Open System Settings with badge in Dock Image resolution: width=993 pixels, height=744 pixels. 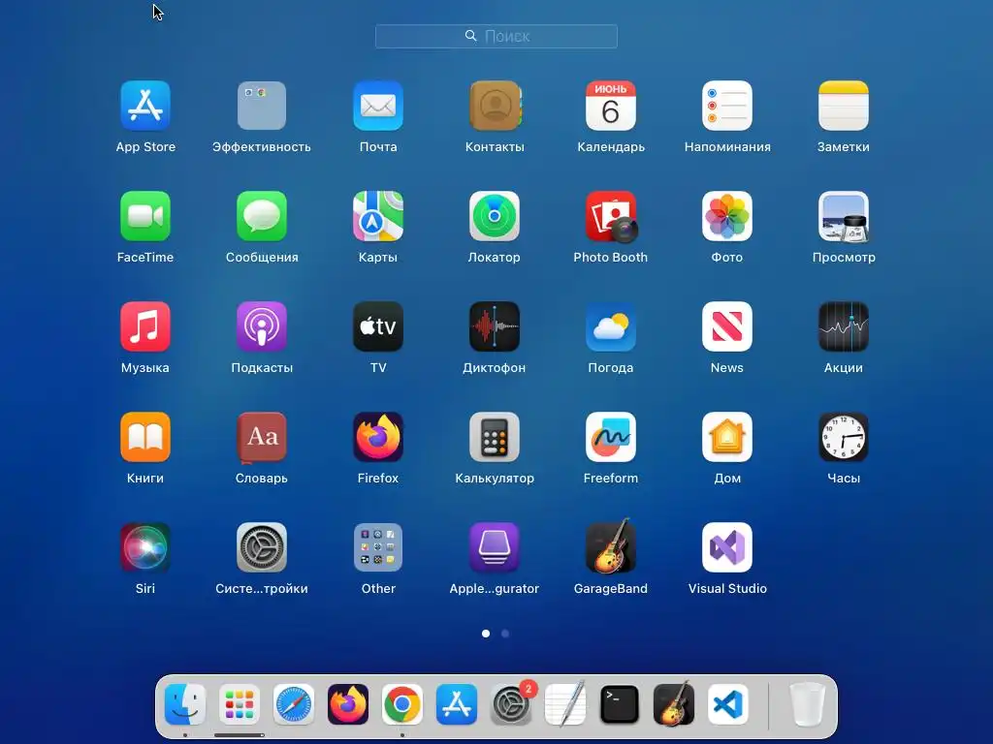511,704
